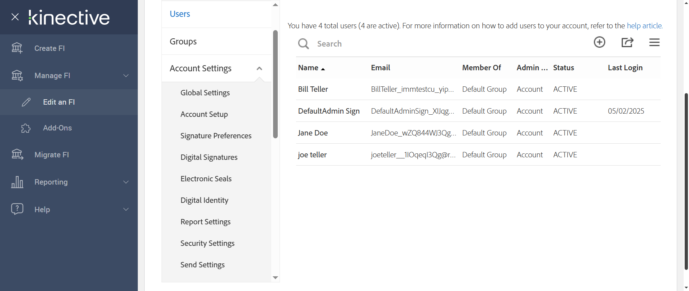The height and width of the screenshot is (291, 689).
Task: Open Add-Ons puzzle piece icon
Action: [26, 128]
